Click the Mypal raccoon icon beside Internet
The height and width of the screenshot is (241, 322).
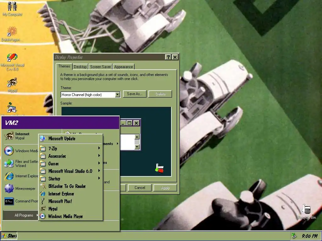coord(9,136)
